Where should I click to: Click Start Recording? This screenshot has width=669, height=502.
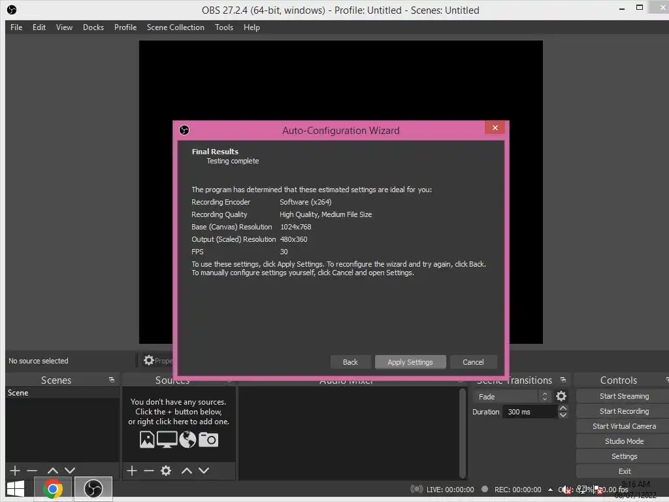click(x=624, y=411)
